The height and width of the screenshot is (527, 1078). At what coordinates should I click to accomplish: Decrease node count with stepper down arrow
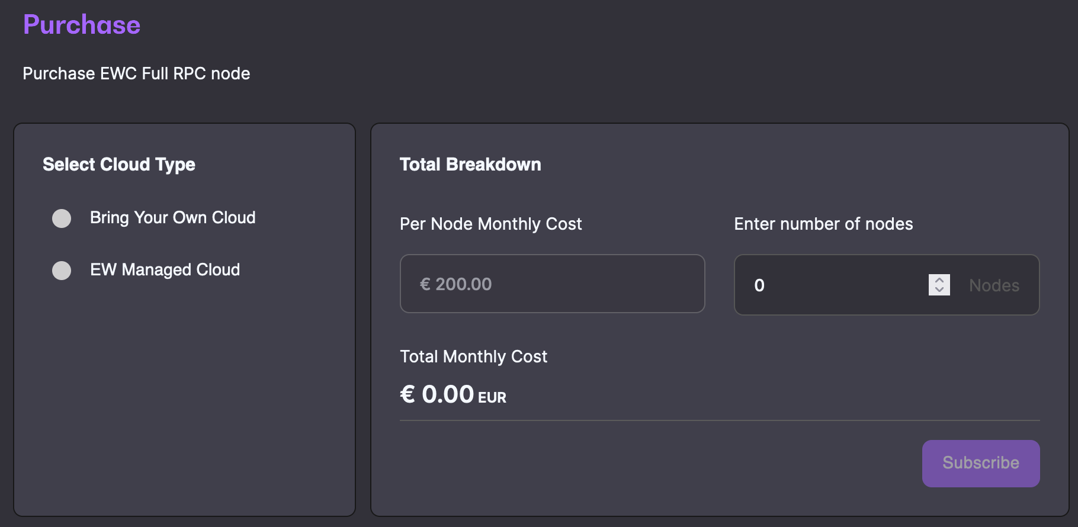coord(939,290)
